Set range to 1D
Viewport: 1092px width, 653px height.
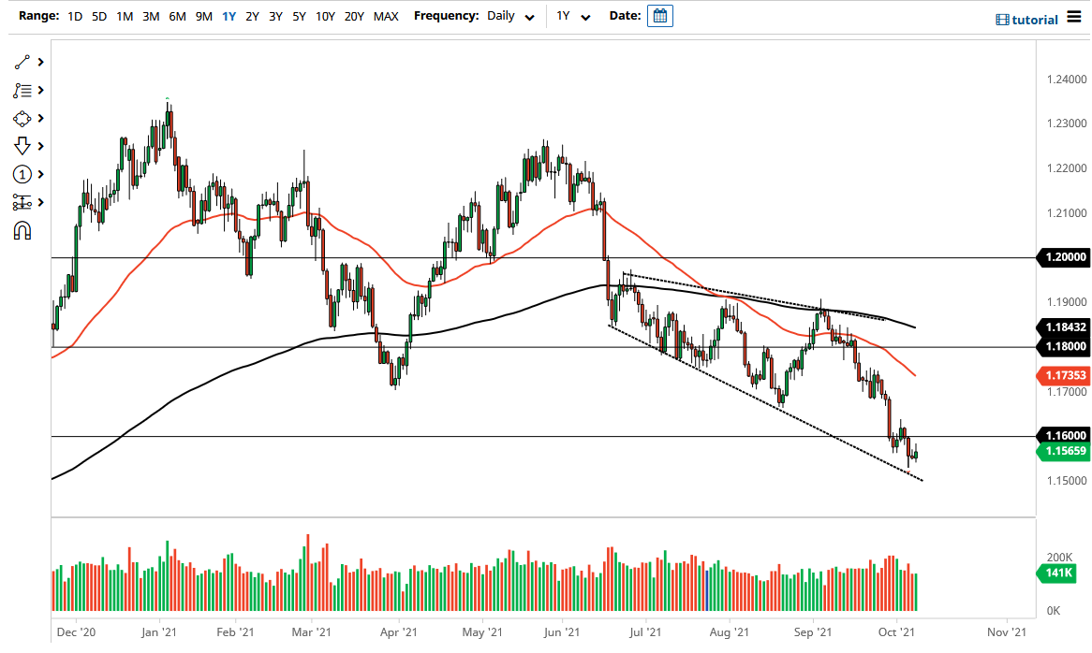click(75, 16)
